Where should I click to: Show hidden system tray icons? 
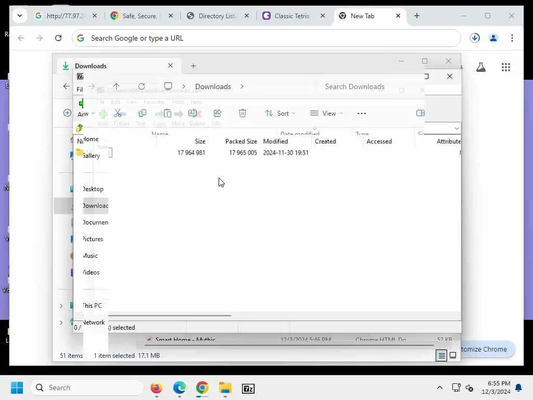pyautogui.click(x=439, y=387)
